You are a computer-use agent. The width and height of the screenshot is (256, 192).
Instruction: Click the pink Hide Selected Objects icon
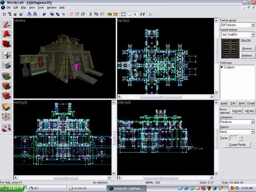71,14
